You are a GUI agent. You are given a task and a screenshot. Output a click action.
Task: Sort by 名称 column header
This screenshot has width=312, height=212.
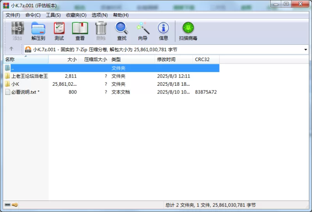pyautogui.click(x=26, y=60)
